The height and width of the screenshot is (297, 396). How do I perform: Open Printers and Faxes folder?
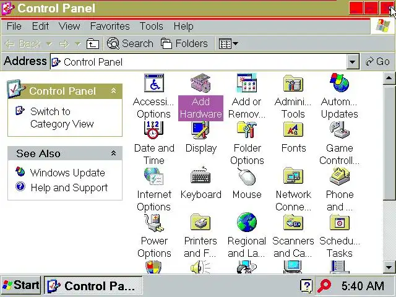pyautogui.click(x=200, y=236)
